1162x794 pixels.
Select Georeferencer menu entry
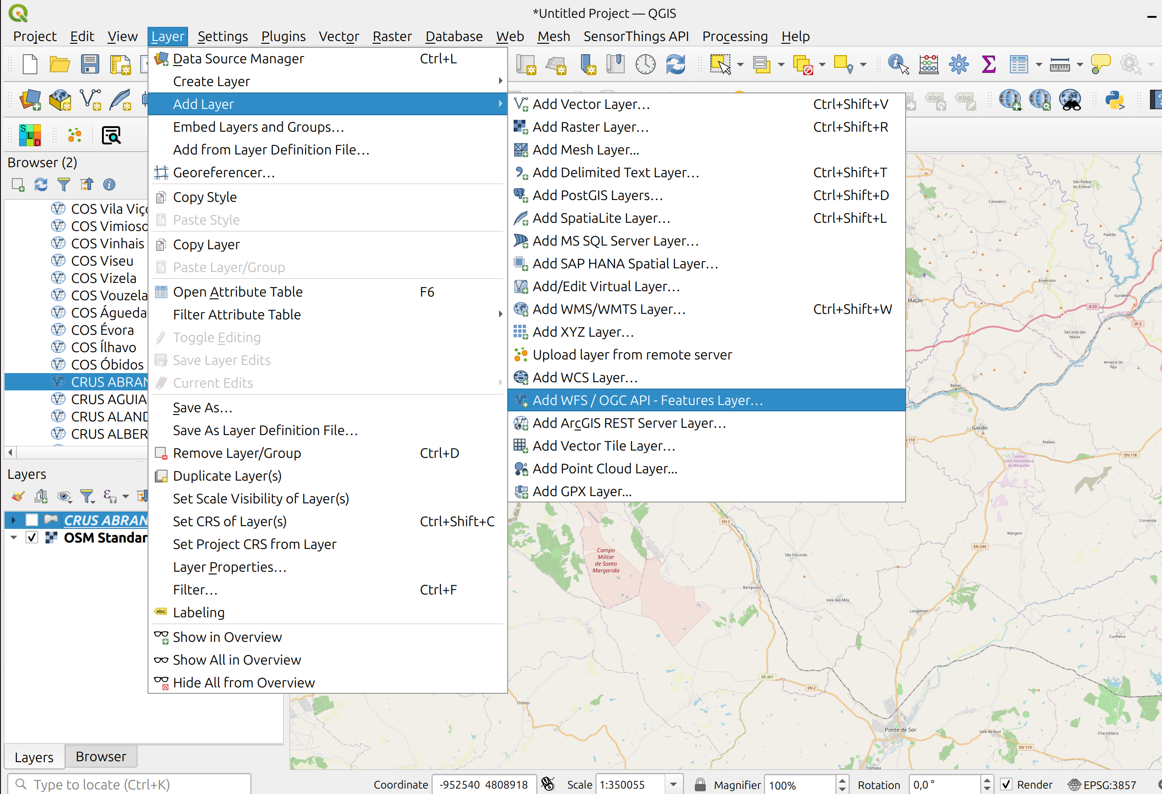click(x=328, y=172)
